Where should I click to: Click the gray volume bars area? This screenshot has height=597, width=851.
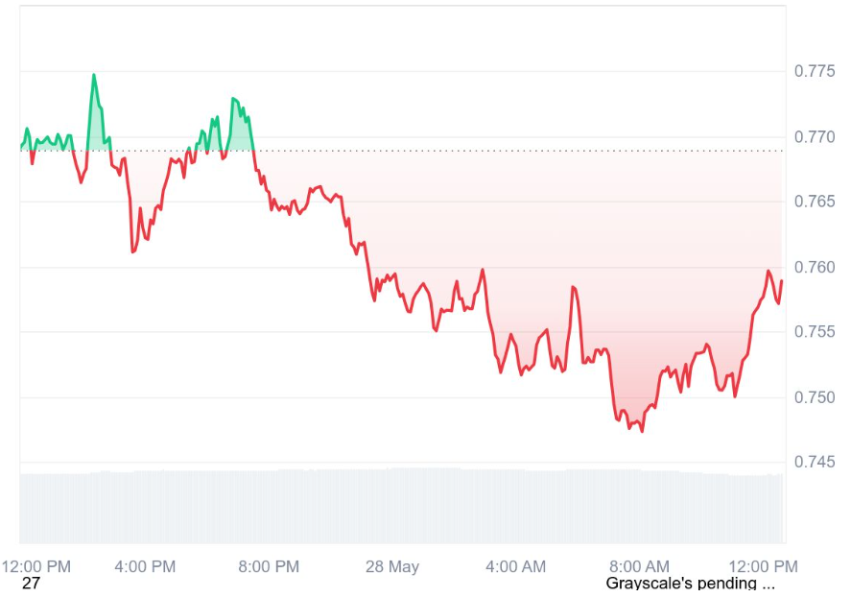(402, 506)
